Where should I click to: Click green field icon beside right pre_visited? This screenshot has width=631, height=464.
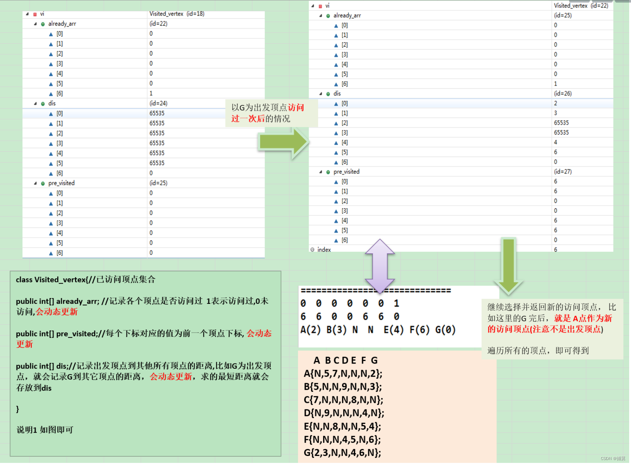point(328,172)
